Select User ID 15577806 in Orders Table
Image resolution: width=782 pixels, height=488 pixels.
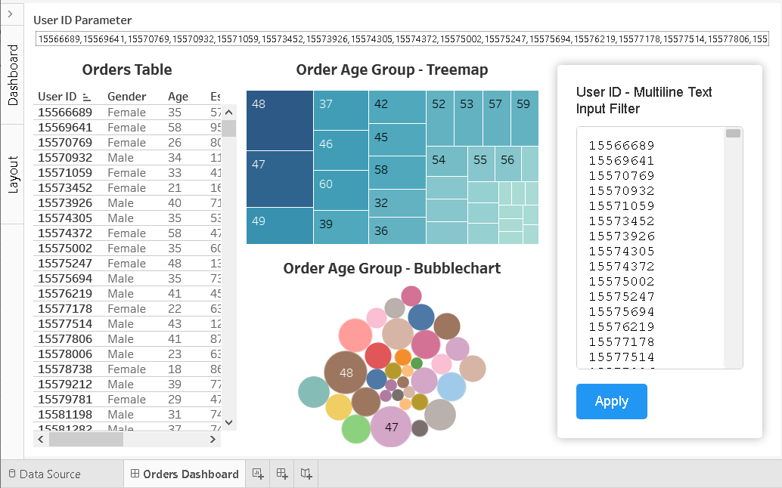point(65,339)
